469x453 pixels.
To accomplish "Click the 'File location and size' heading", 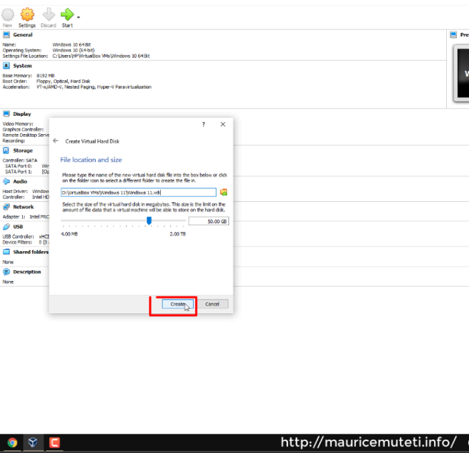I will pos(91,159).
